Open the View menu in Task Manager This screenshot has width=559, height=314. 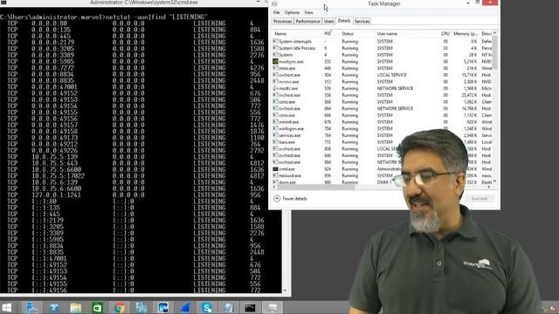[308, 12]
